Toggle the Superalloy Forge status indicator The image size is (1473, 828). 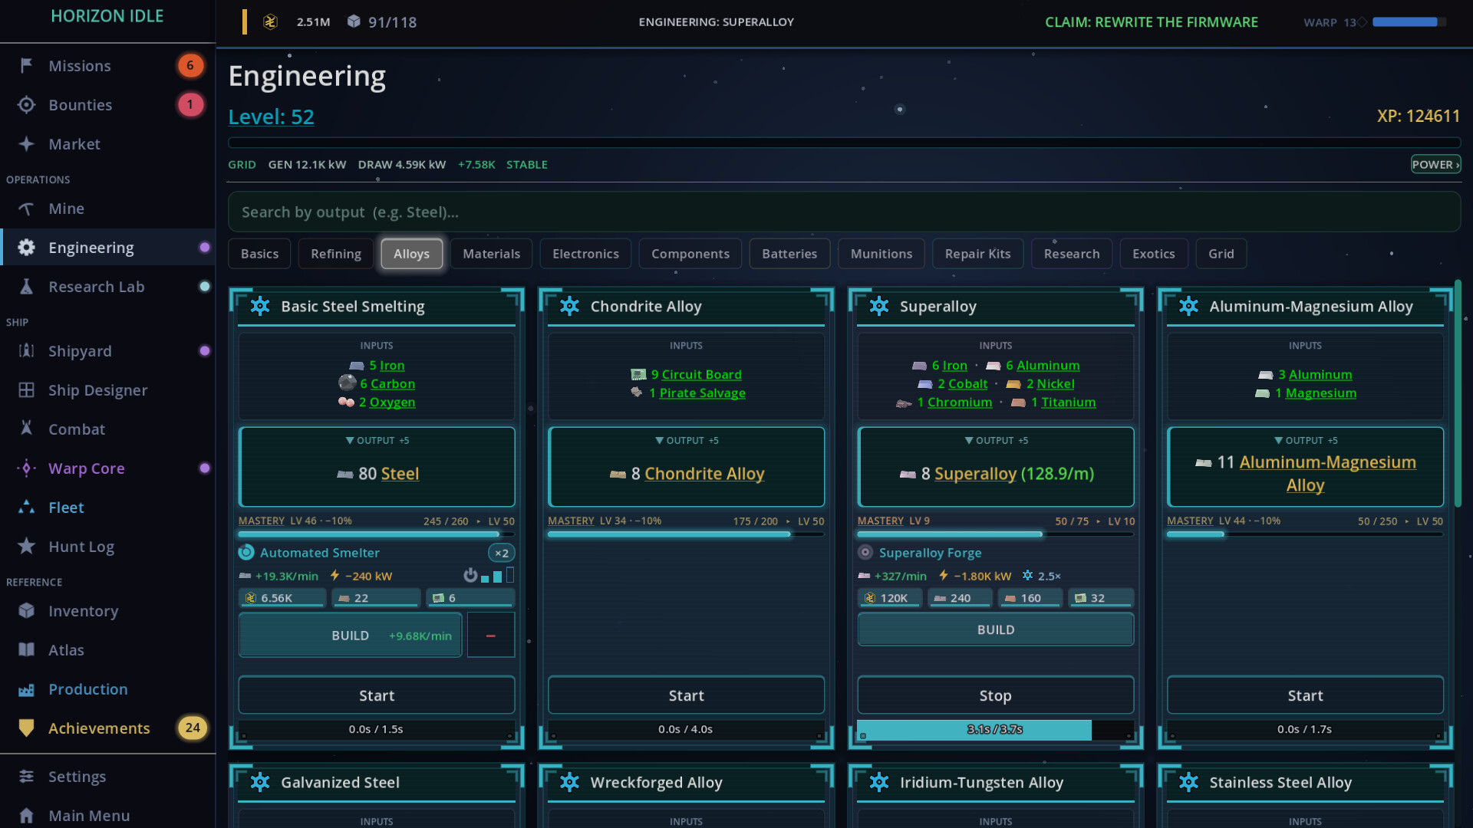pyautogui.click(x=865, y=552)
